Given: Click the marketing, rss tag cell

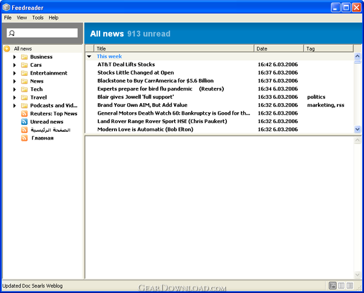Looking at the screenshot, I should click(x=326, y=105).
